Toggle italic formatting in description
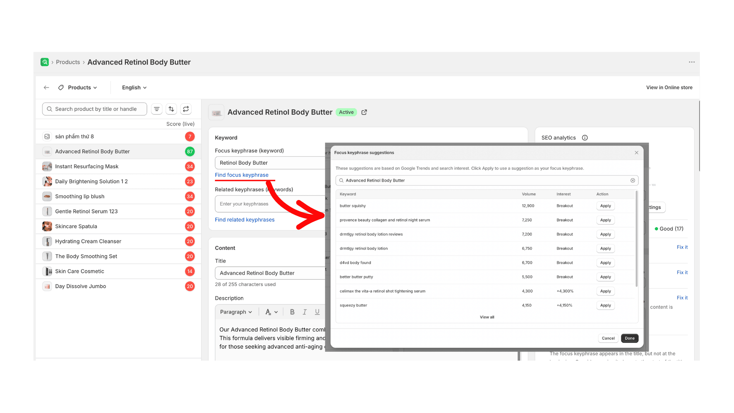The height and width of the screenshot is (413, 734). click(x=305, y=312)
